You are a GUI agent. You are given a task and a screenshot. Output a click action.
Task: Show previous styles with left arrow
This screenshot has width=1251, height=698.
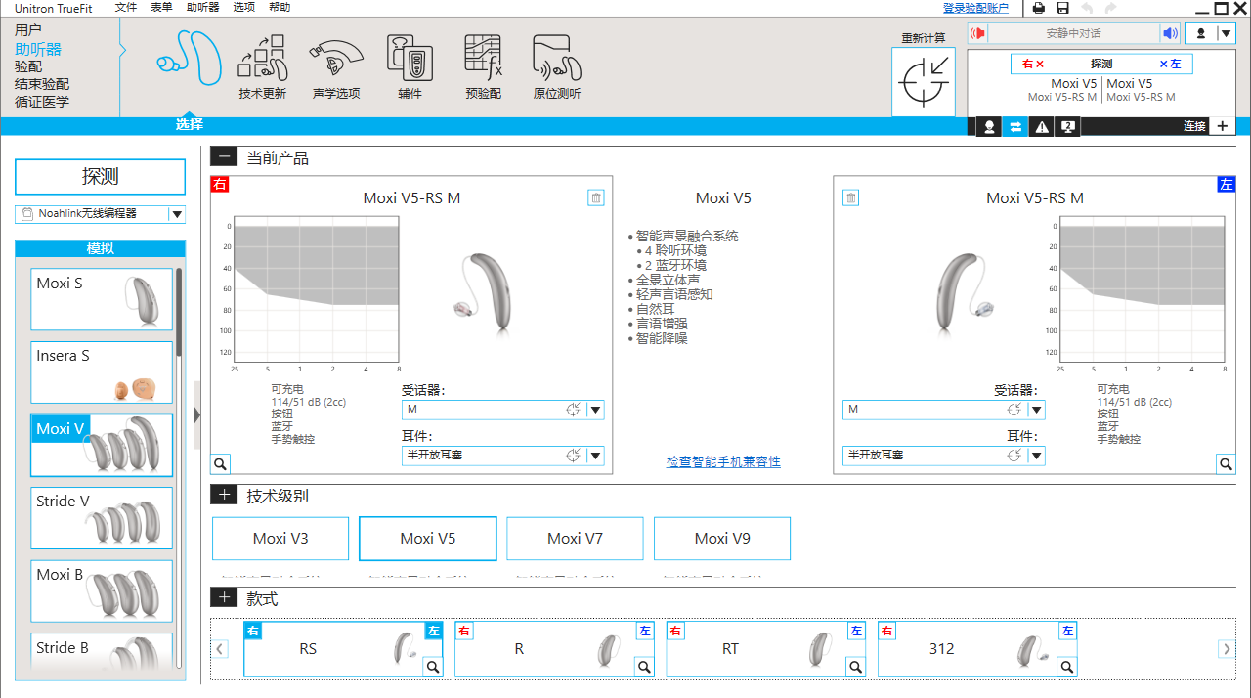point(221,649)
